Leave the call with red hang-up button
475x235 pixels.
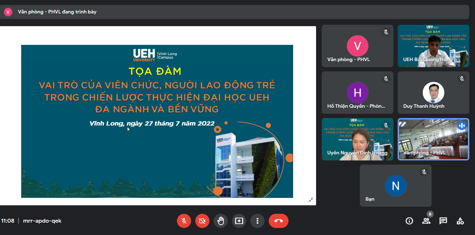point(279,221)
